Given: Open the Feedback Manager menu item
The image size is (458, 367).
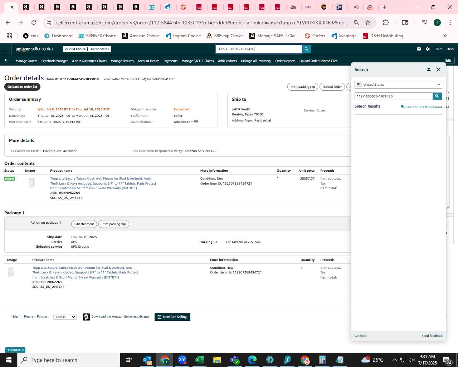Looking at the screenshot, I should (x=55, y=61).
